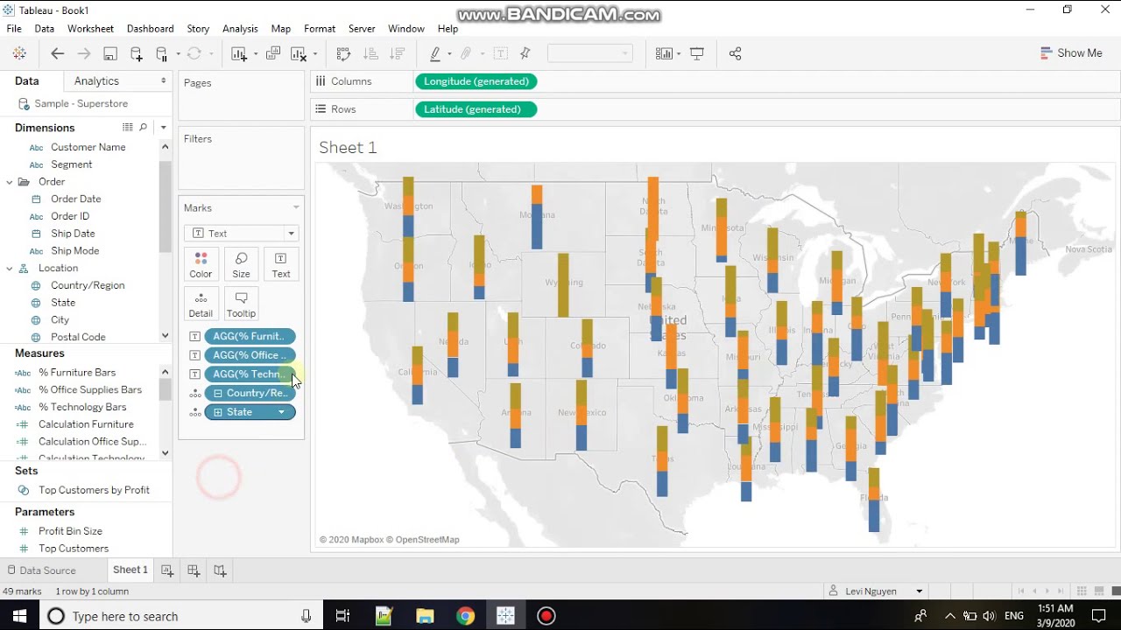
Task: Save the workbook with the disk icon
Action: [110, 53]
